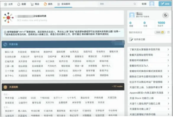
Task: Open the 区块链星球 board
Action: pos(37,66)
